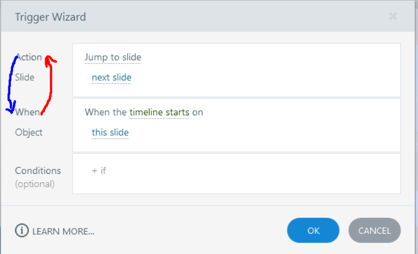This screenshot has width=418, height=254.
Task: Click the "(optional)" hint text
Action: (35, 183)
